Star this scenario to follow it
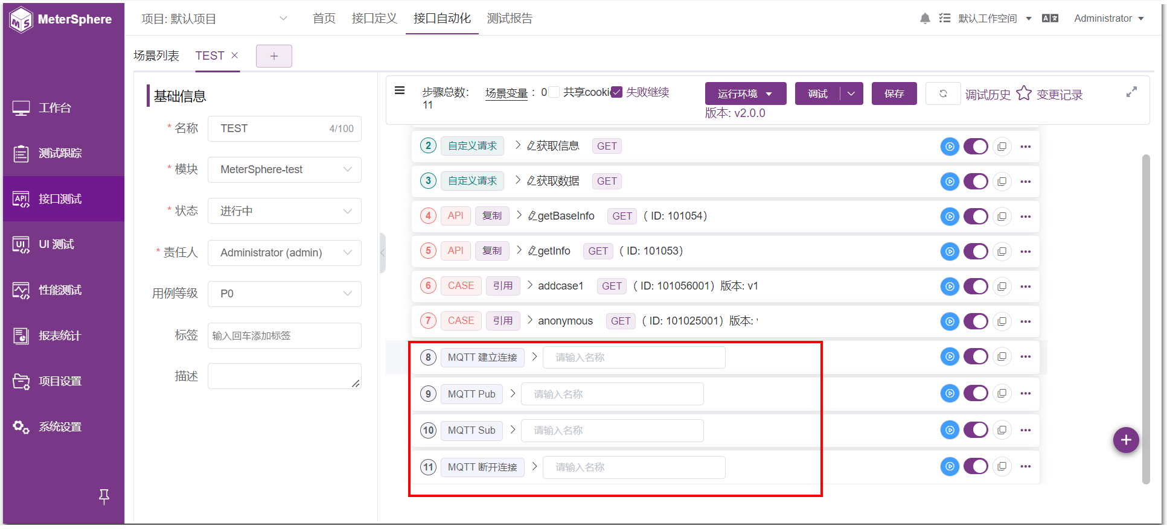 click(x=1024, y=93)
